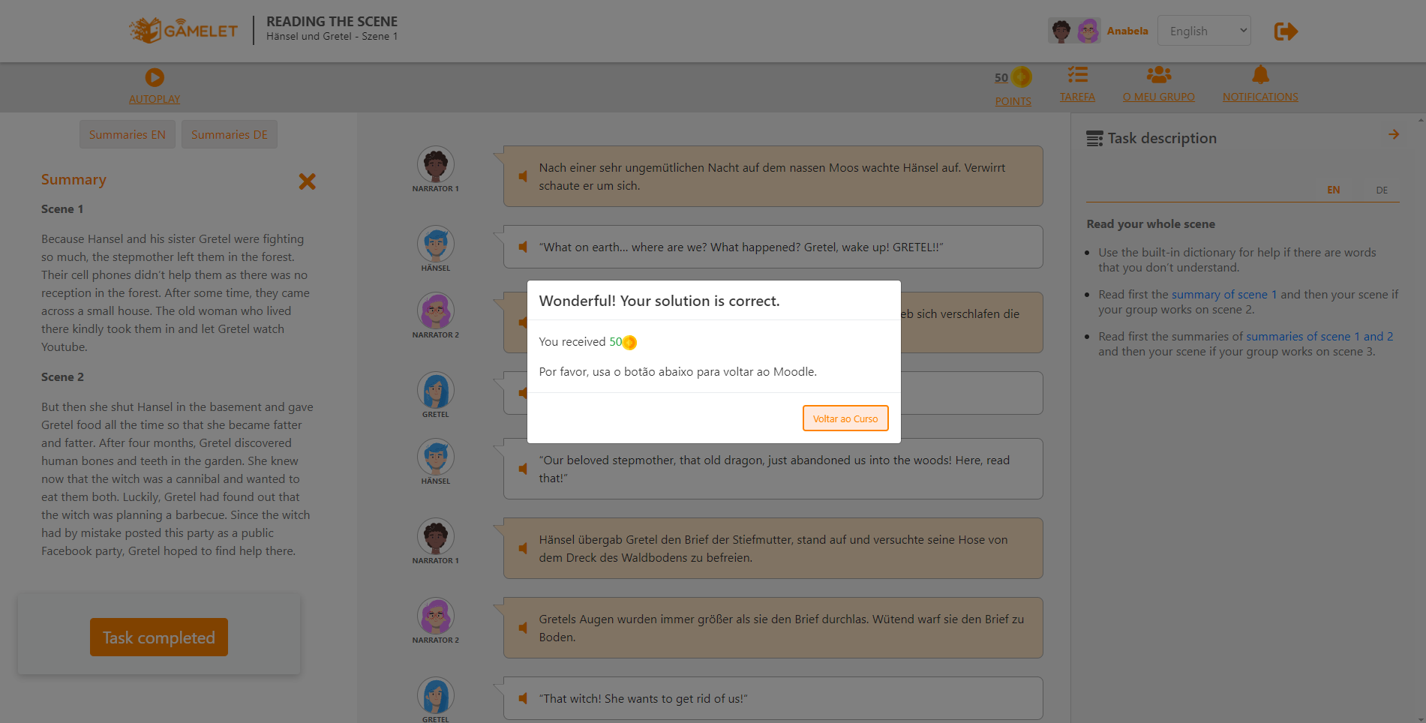Close the Summary panel with the X
Viewport: 1426px width, 723px height.
coord(307,181)
